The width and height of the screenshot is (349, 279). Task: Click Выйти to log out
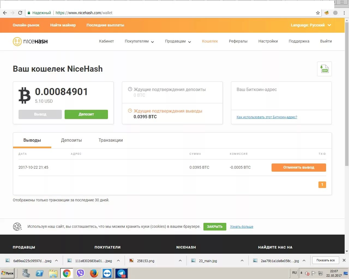(x=326, y=41)
